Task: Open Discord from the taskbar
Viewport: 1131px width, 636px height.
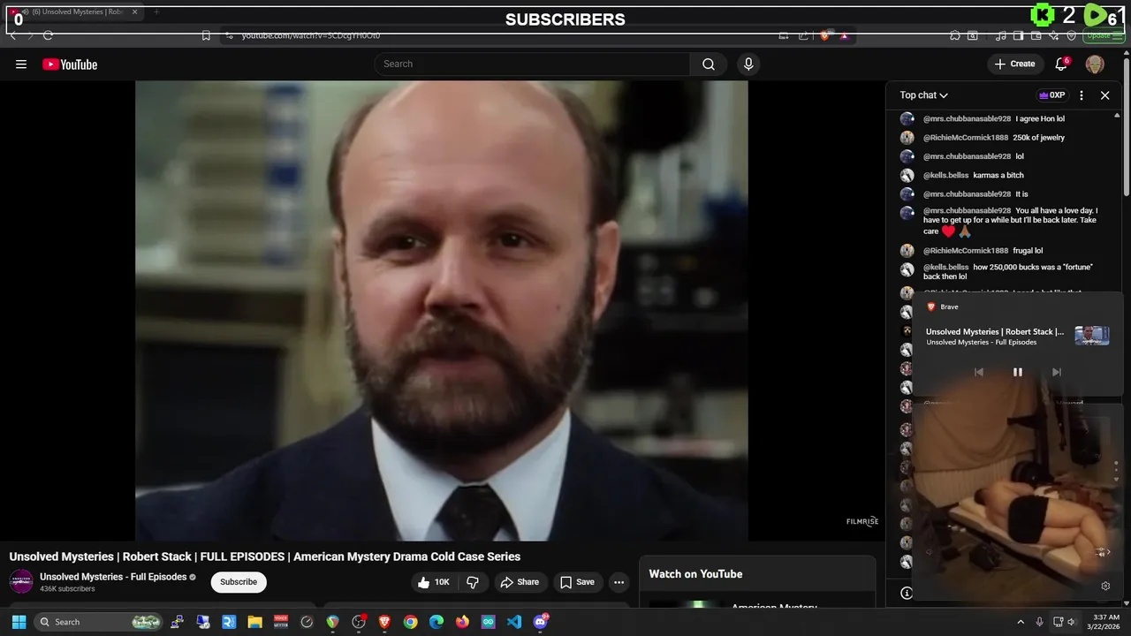Action: click(540, 622)
